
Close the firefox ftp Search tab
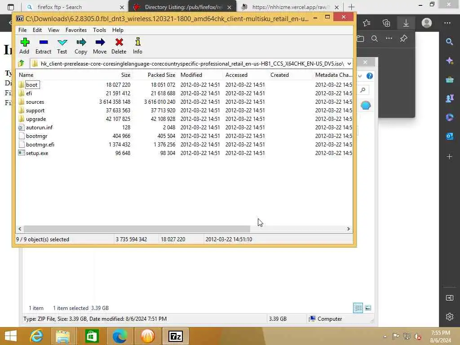[x=122, y=7]
